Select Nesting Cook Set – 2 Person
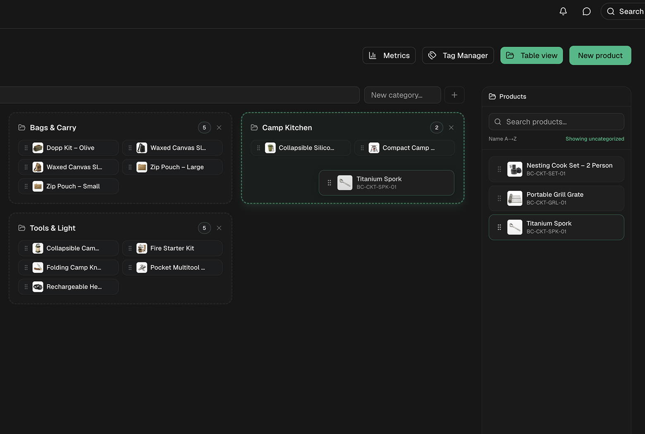The image size is (645, 434). [x=556, y=169]
